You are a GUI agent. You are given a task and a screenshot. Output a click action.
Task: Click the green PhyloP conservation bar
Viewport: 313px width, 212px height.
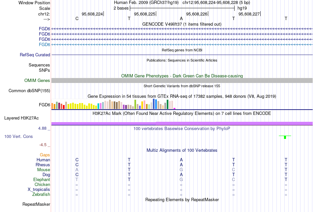coord(285,137)
